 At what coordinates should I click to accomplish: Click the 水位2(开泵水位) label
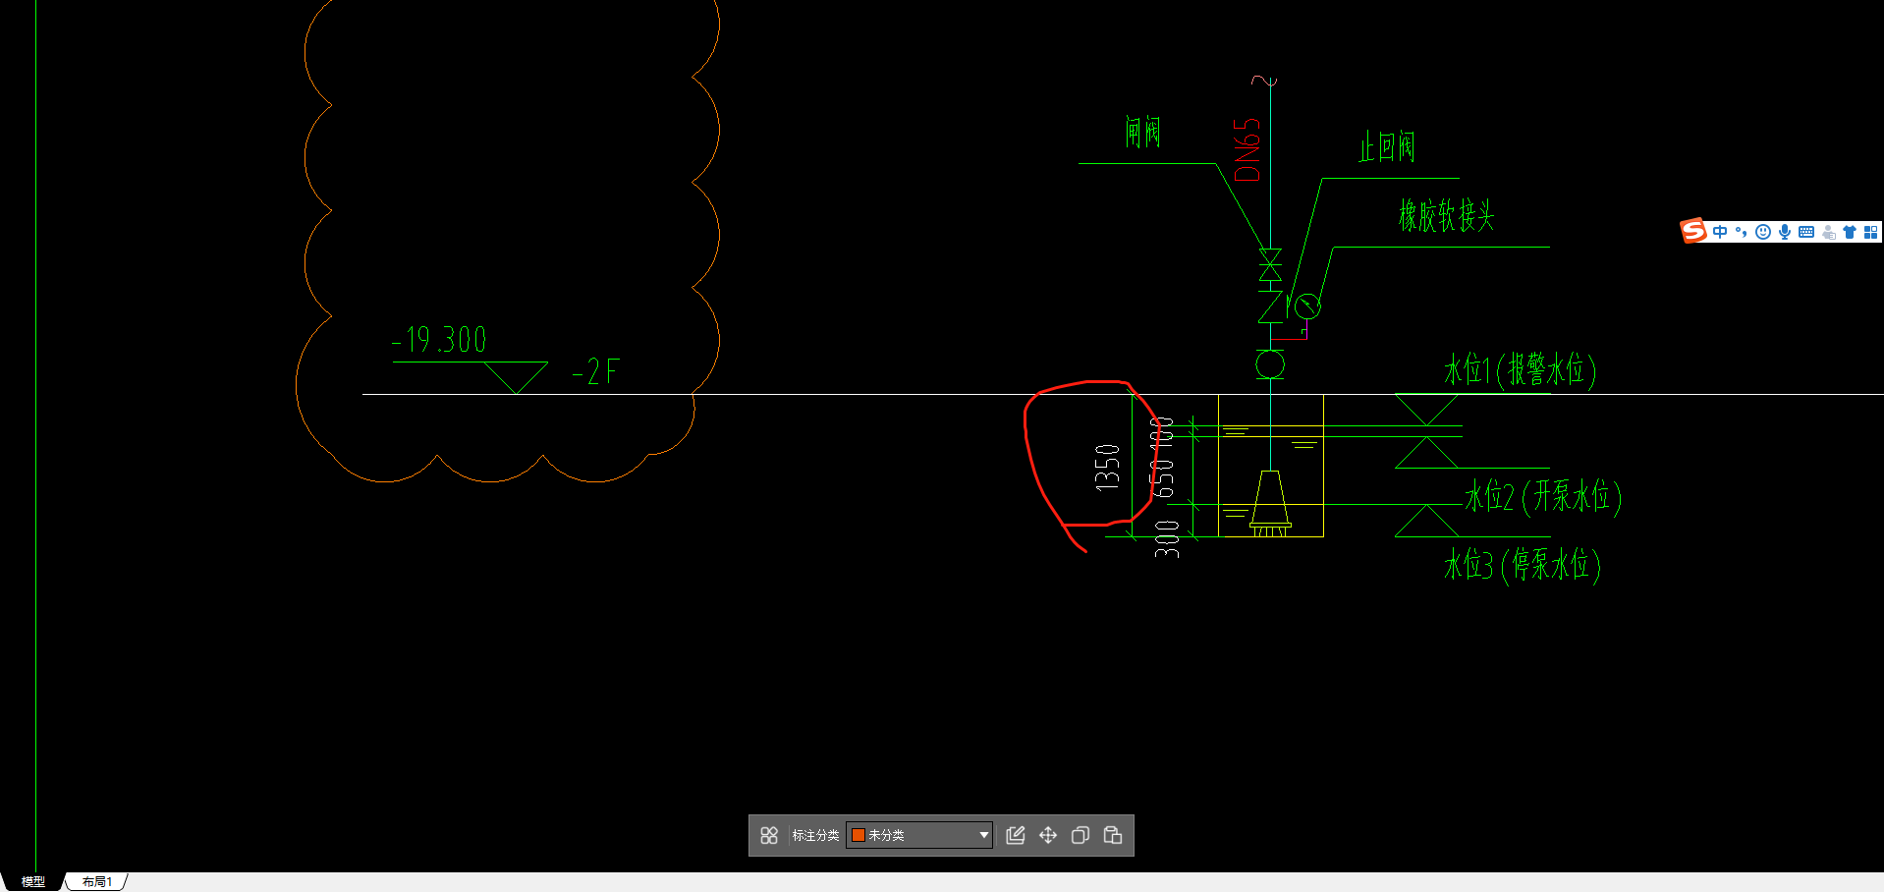click(1543, 496)
